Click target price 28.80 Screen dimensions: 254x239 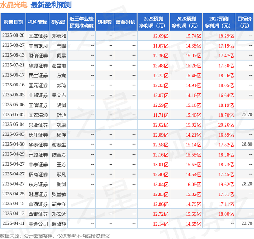coord(247,144)
